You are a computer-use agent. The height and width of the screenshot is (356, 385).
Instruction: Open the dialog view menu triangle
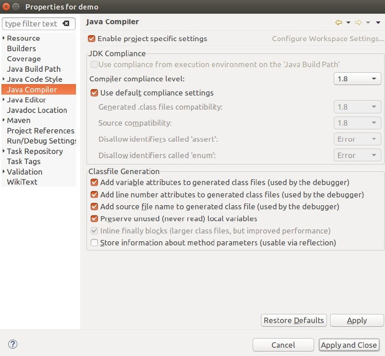coord(378,22)
